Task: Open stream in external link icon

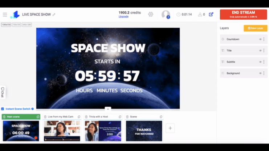Action: coord(211,15)
